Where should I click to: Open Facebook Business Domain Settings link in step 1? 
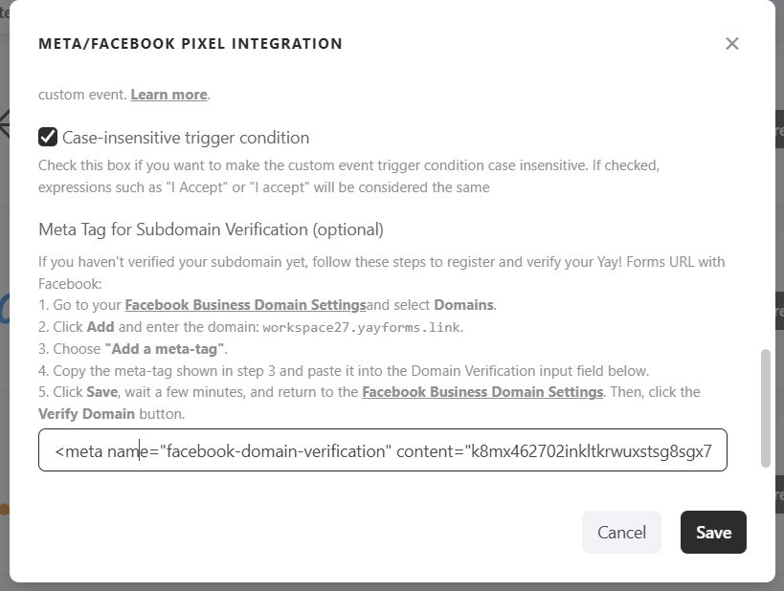246,305
